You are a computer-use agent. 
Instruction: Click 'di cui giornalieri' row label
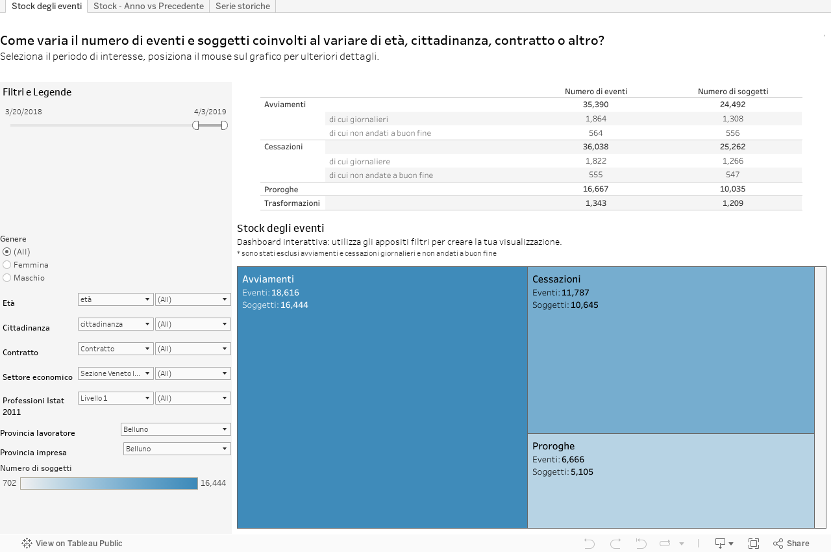[358, 119]
